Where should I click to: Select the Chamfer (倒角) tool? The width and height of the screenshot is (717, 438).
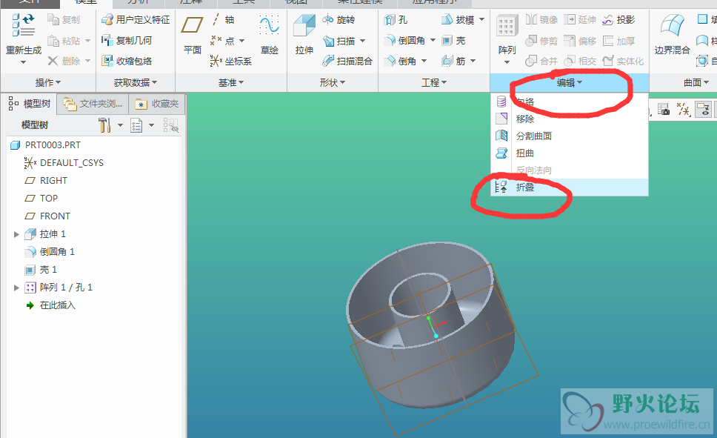400,61
